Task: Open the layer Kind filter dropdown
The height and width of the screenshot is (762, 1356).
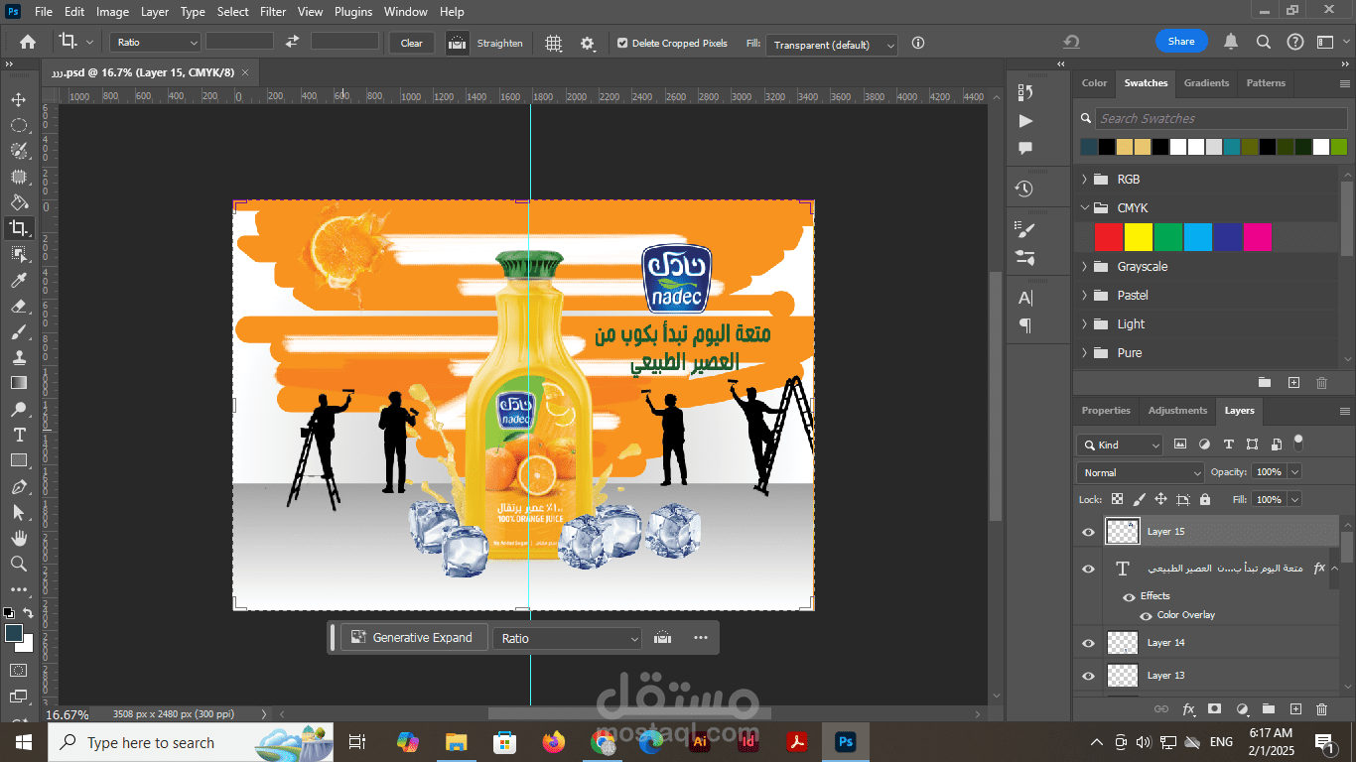Action: click(1120, 445)
